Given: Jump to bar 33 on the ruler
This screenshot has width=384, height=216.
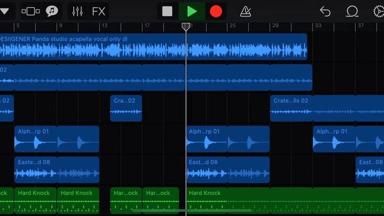Looking at the screenshot, I should click(318, 25).
